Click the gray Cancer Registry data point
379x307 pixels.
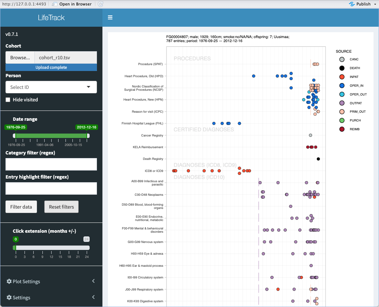coord(311,135)
